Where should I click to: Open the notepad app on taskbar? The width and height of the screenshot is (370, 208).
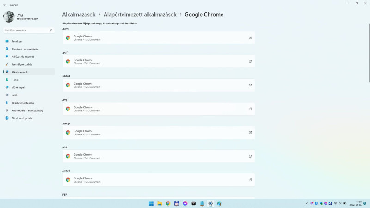202,203
